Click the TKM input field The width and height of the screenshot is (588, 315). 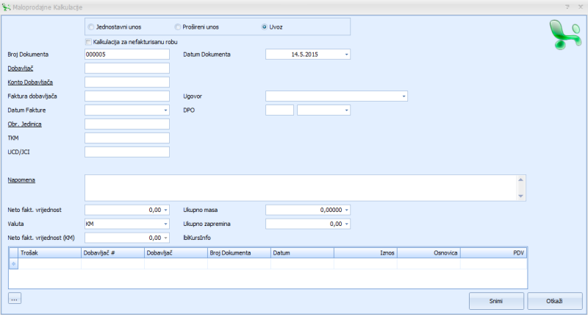(127, 138)
